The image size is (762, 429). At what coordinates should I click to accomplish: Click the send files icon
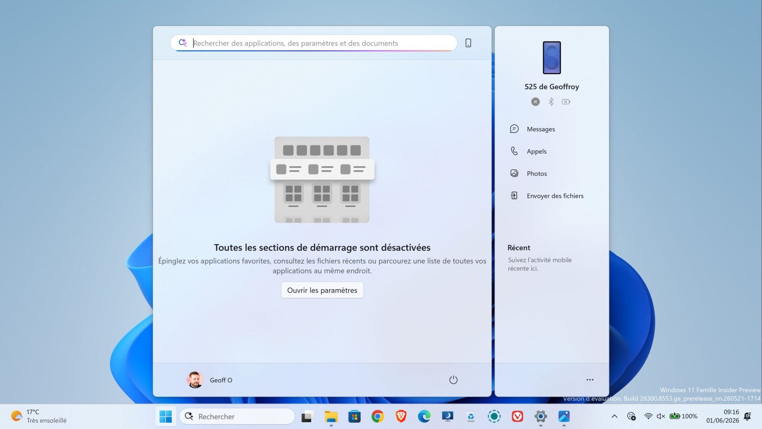514,195
